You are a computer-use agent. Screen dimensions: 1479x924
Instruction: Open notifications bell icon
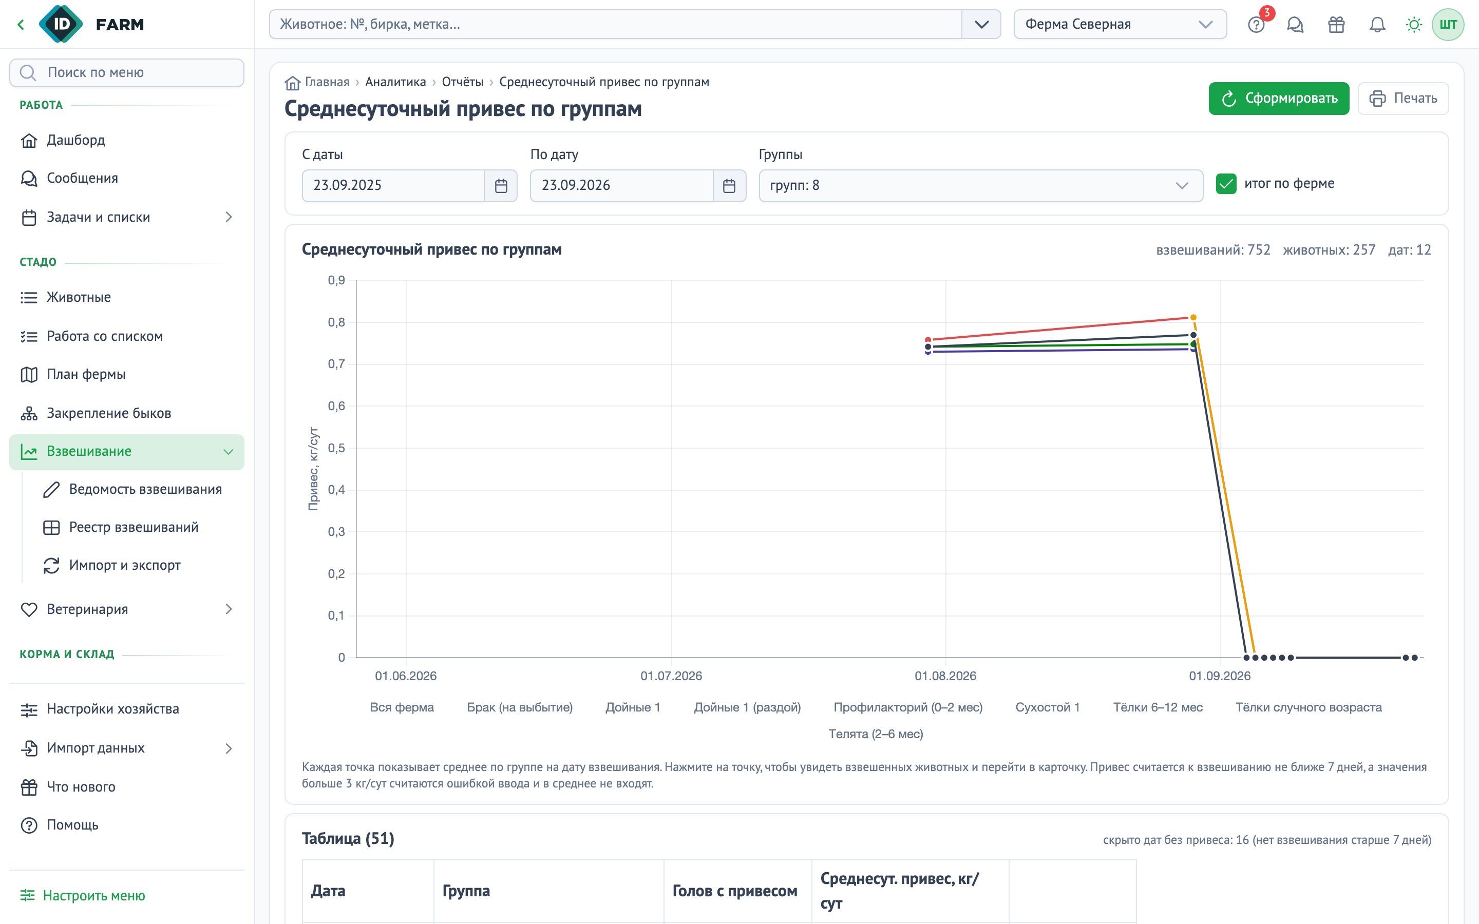[x=1377, y=25]
